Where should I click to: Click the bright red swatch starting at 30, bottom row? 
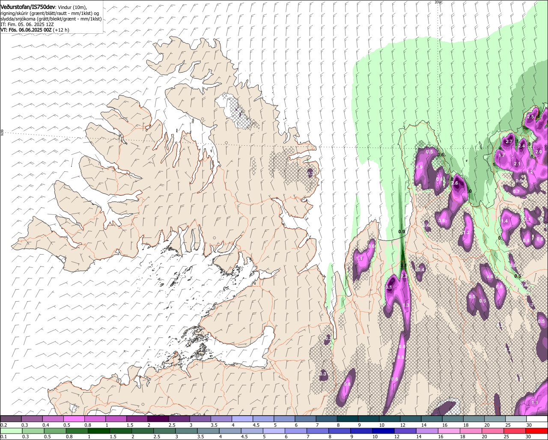click(x=537, y=430)
